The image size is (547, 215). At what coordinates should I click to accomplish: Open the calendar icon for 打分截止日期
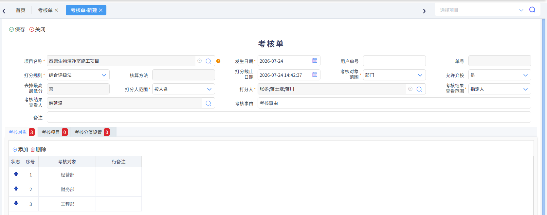tap(315, 75)
